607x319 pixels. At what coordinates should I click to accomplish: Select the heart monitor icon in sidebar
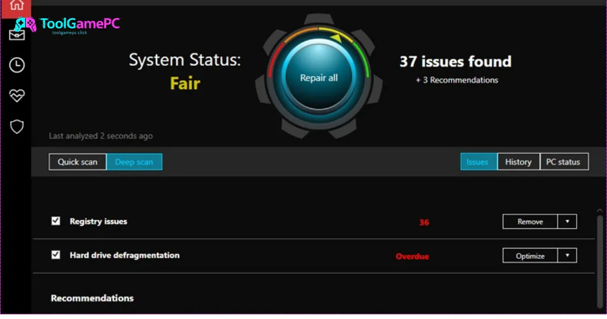[x=17, y=96]
